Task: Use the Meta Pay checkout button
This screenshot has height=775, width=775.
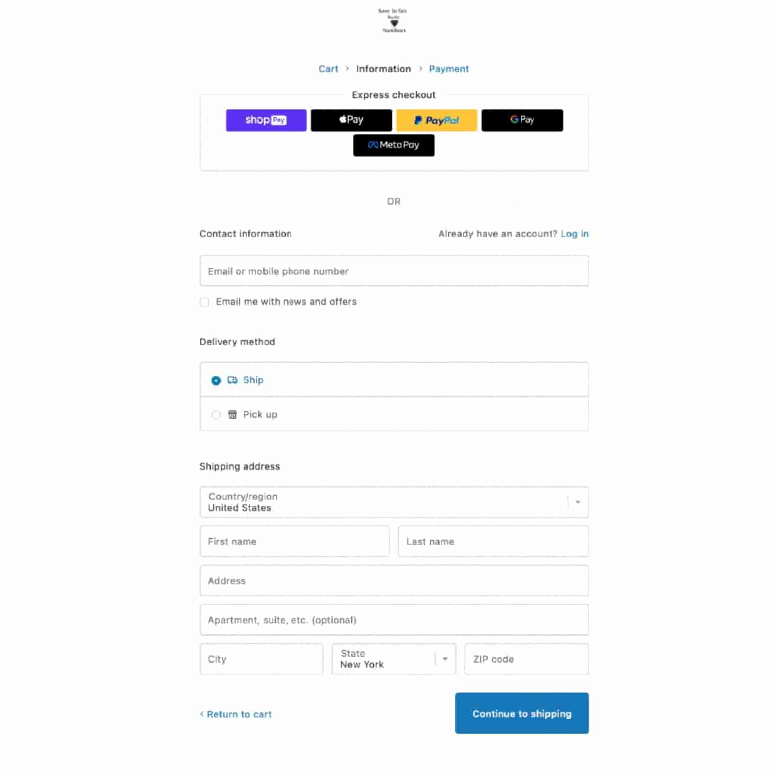Action: [x=394, y=145]
